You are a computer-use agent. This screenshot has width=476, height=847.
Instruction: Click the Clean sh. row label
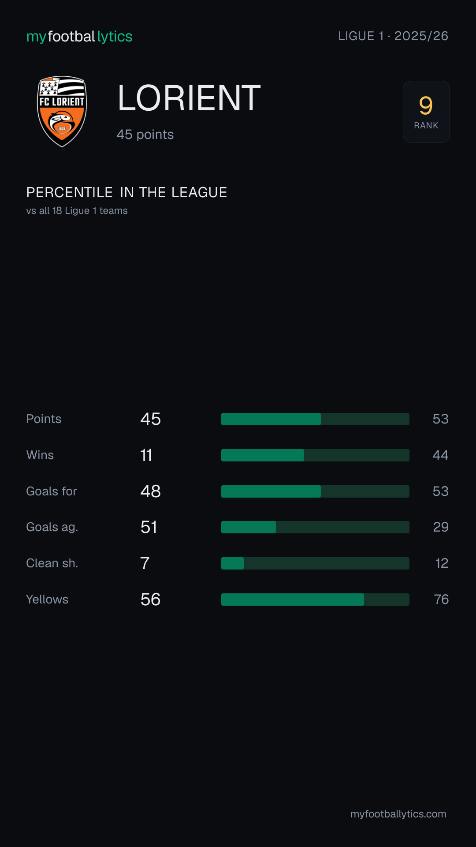click(x=52, y=563)
